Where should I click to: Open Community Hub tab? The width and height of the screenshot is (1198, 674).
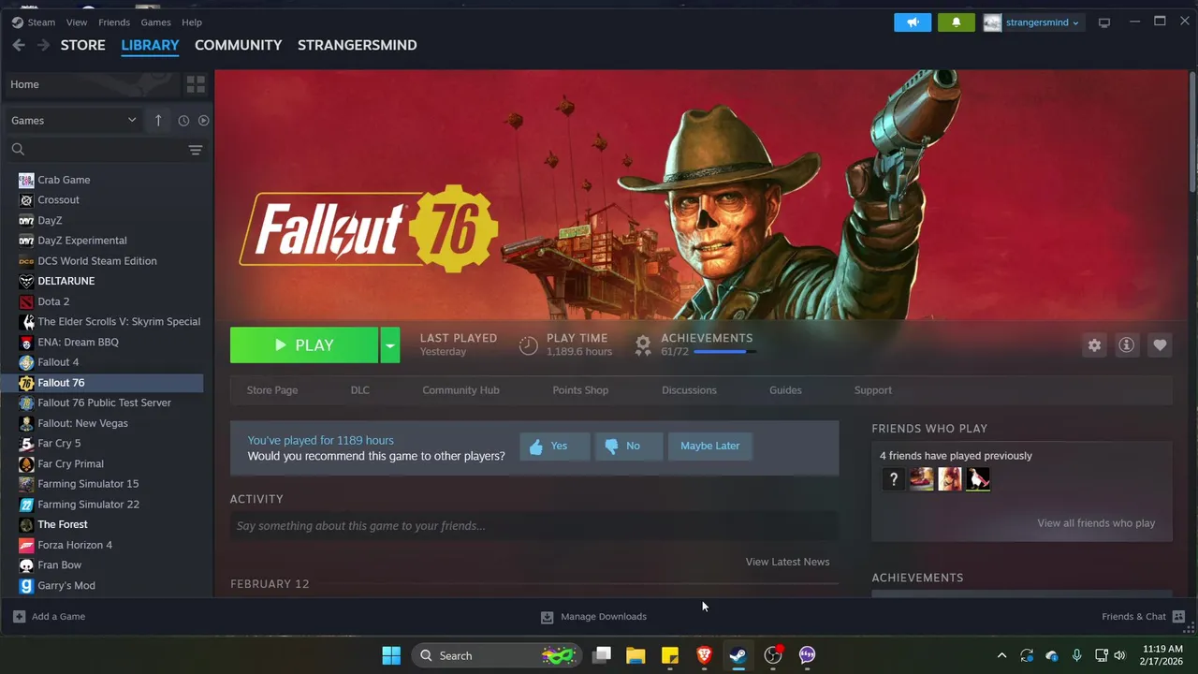pyautogui.click(x=460, y=390)
